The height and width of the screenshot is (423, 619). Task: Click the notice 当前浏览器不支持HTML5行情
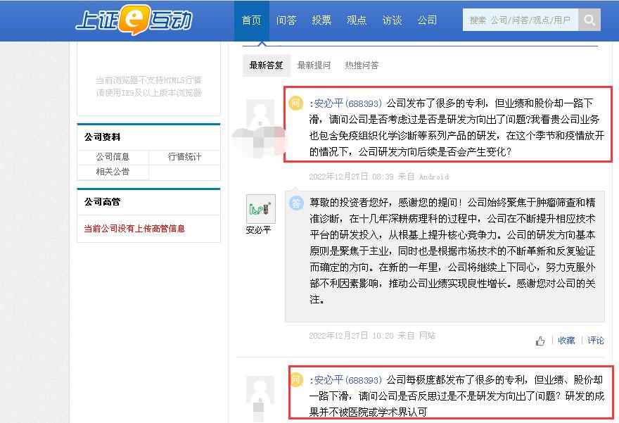click(x=149, y=80)
